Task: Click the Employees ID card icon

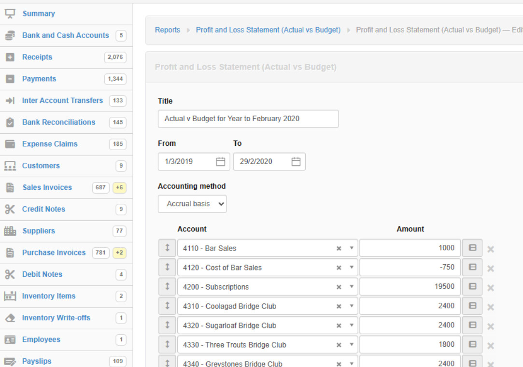Action: tap(10, 339)
